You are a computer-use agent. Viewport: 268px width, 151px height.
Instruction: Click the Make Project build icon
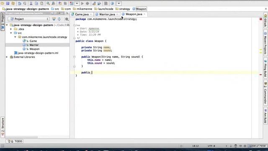tap(72, 3)
